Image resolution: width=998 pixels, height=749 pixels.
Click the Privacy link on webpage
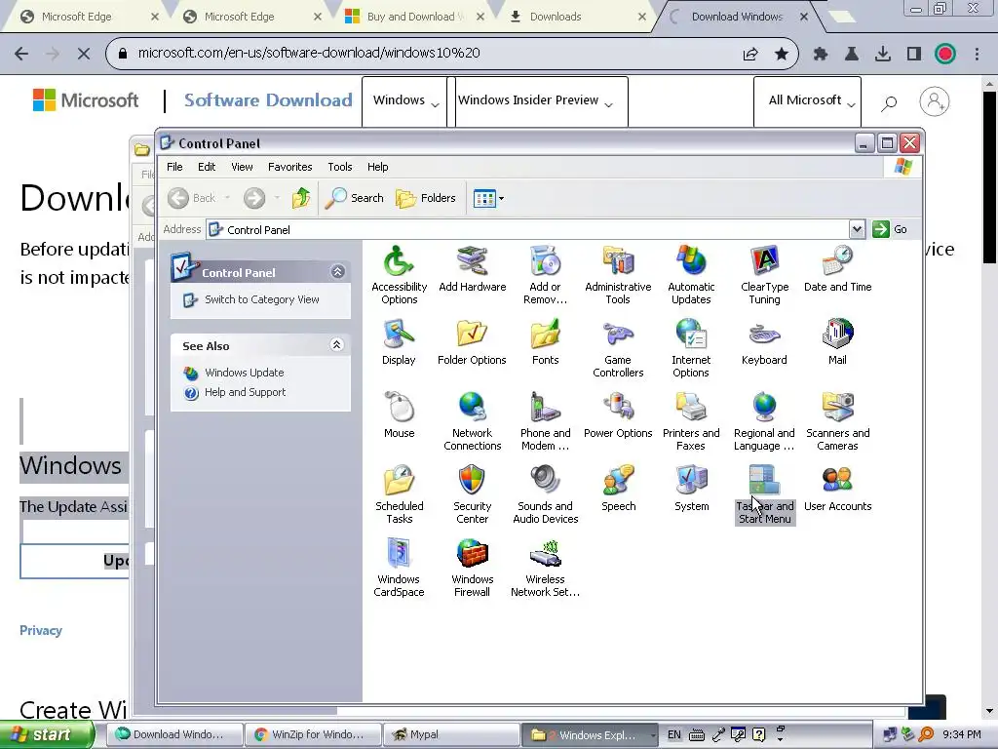tap(41, 631)
